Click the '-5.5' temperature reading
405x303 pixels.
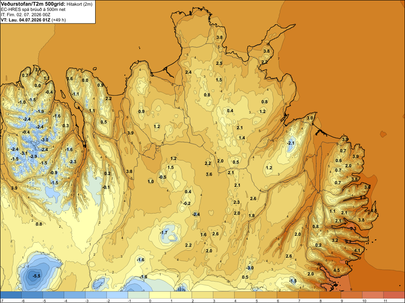click(x=36, y=276)
